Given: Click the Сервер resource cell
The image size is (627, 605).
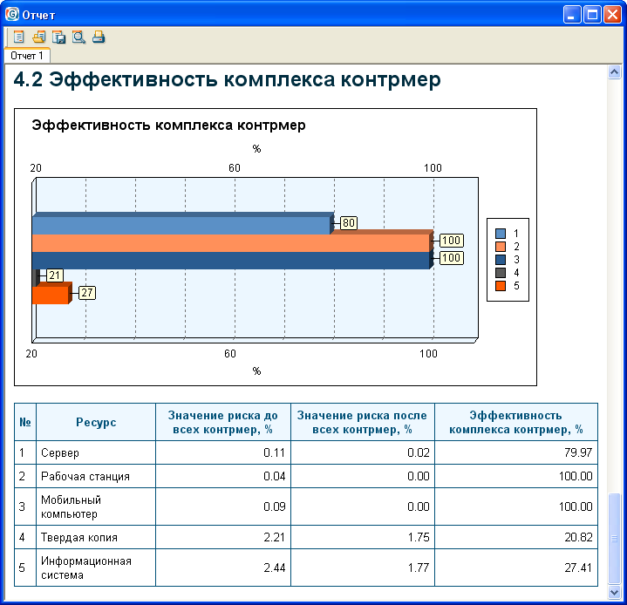Looking at the screenshot, I should (96, 452).
